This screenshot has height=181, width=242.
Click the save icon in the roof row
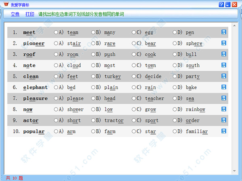coord(223,54)
